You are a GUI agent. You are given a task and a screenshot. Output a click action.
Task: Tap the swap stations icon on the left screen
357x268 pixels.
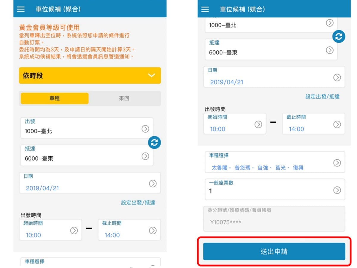(154, 143)
